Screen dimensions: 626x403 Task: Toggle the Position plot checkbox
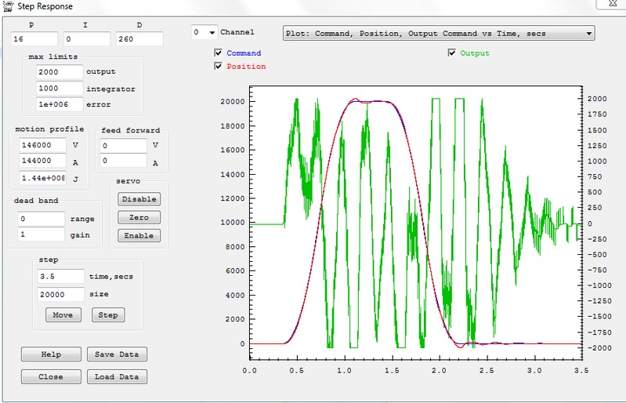219,67
